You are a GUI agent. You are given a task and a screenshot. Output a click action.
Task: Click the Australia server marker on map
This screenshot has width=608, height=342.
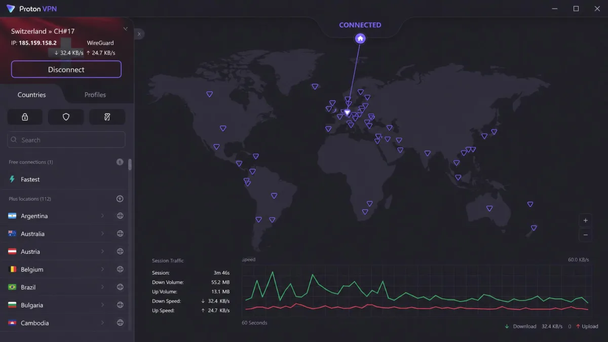pos(489,208)
